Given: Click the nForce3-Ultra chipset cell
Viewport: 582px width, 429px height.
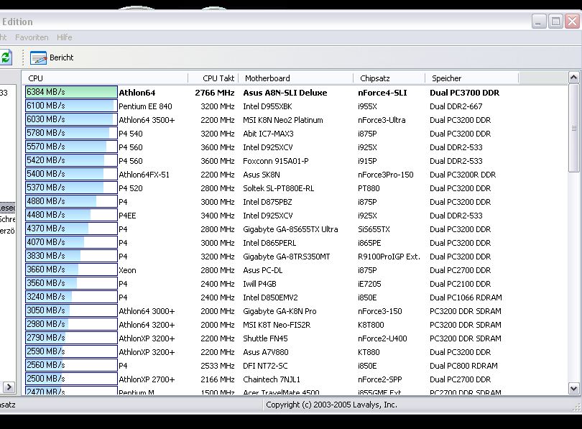Looking at the screenshot, I should tap(382, 120).
